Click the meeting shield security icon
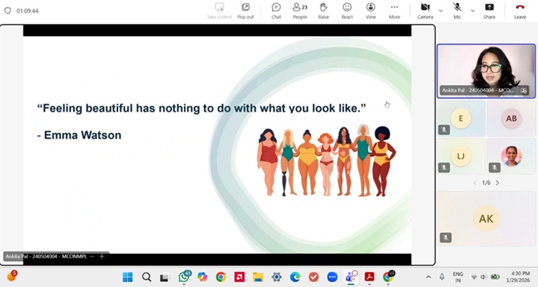 pyautogui.click(x=8, y=11)
